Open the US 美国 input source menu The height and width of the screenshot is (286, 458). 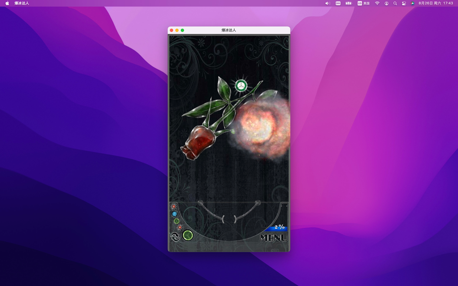point(363,3)
